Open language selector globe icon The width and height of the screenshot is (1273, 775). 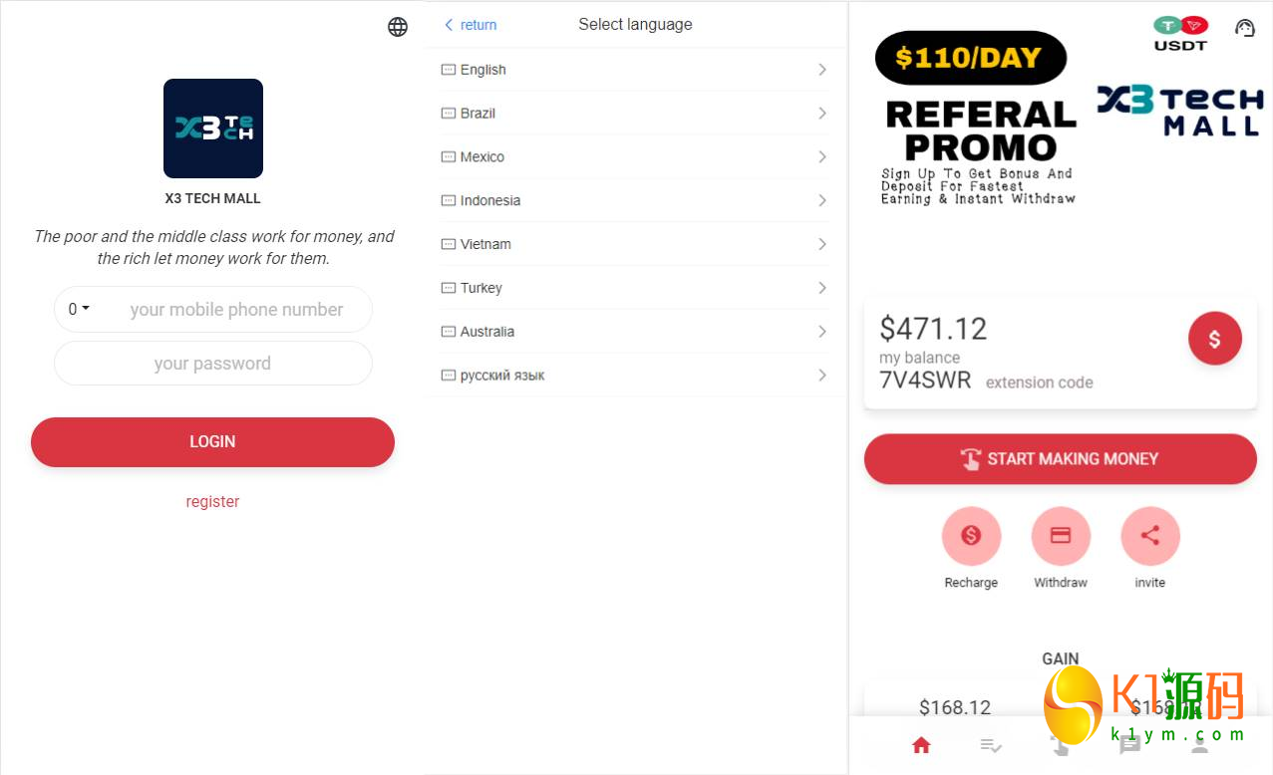coord(398,27)
